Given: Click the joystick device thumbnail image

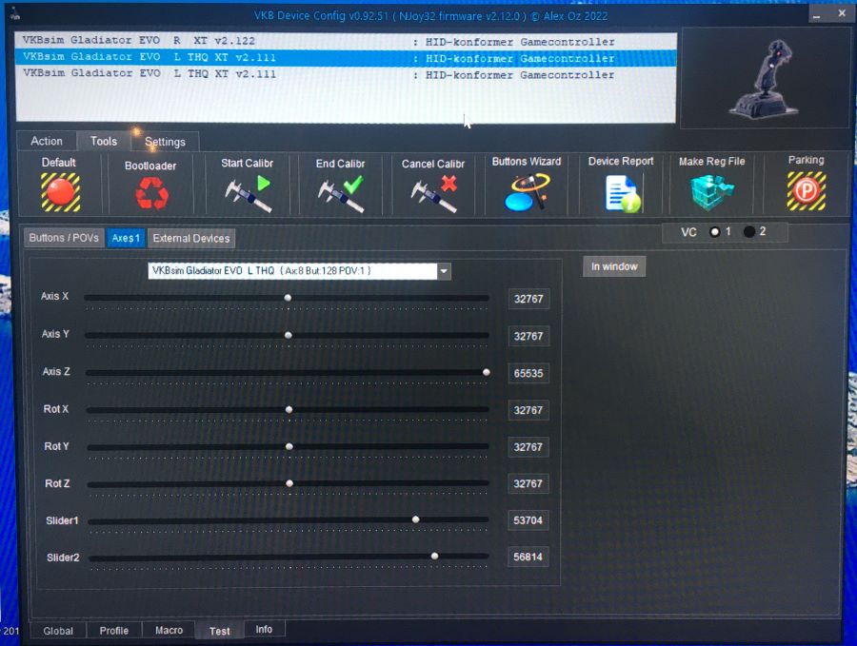Looking at the screenshot, I should 764,78.
